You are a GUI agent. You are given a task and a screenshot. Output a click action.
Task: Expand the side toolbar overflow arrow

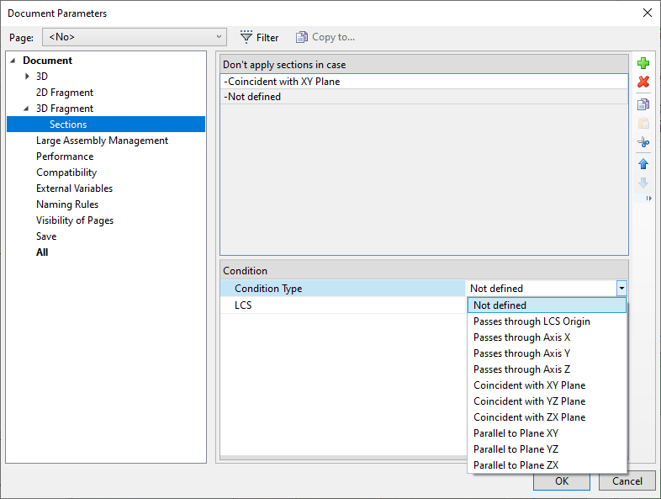[x=648, y=199]
